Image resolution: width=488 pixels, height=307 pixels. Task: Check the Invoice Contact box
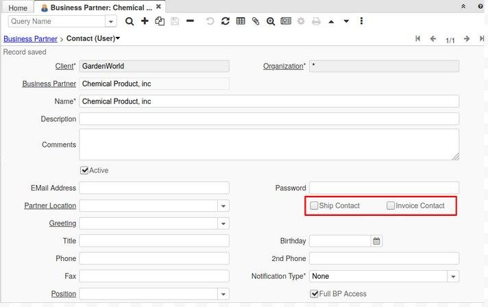(391, 206)
